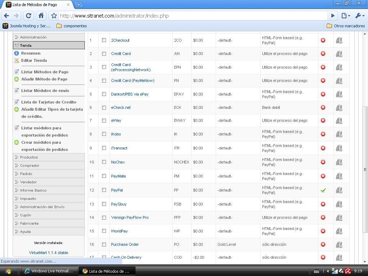This screenshot has height=276, width=368.
Task: Open Listar Módulos de envío menu item
Action: pyautogui.click(x=45, y=91)
